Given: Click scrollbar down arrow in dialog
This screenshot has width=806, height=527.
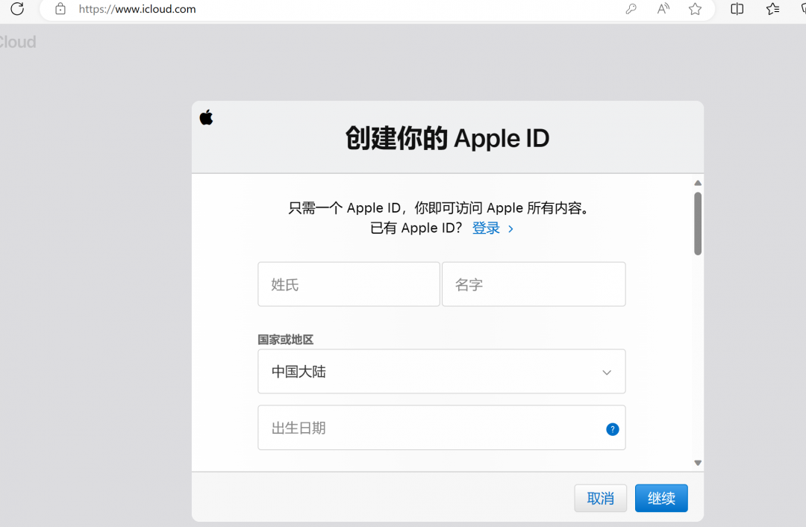Looking at the screenshot, I should coord(698,463).
